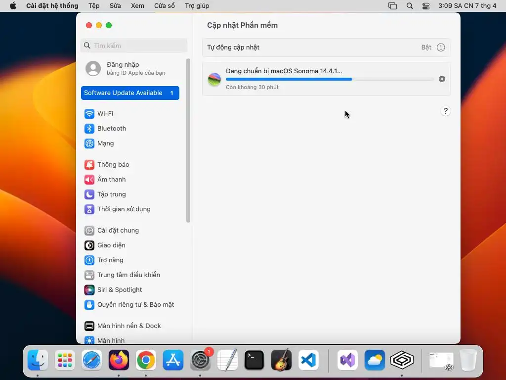
Task: Open TextEdit from the Dock
Action: [x=227, y=360]
